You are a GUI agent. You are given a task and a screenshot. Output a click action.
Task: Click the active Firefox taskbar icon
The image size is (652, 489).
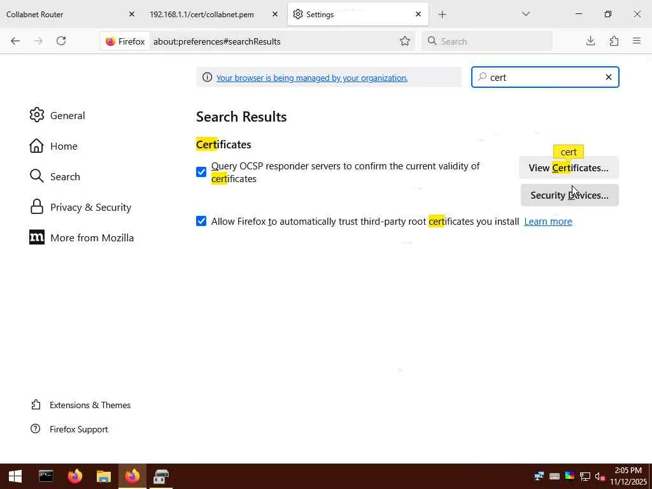click(x=132, y=476)
